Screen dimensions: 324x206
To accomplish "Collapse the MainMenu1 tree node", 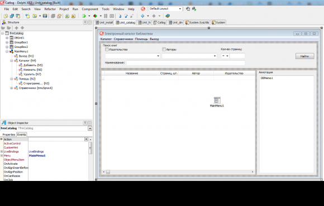I will [7, 51].
